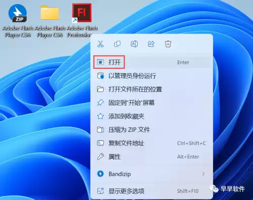Click 显示更多选项 at menu bottom
The height and width of the screenshot is (200, 253).
152,191
